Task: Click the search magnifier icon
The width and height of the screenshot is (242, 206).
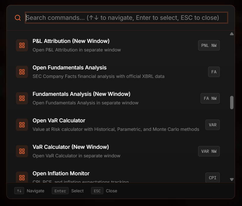Action: [18, 18]
